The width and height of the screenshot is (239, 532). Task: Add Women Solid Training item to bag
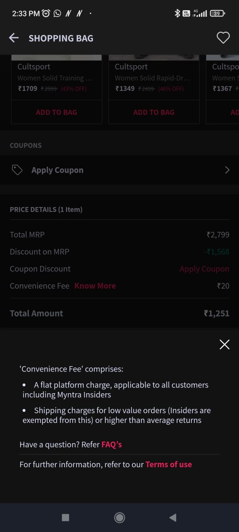(56, 112)
